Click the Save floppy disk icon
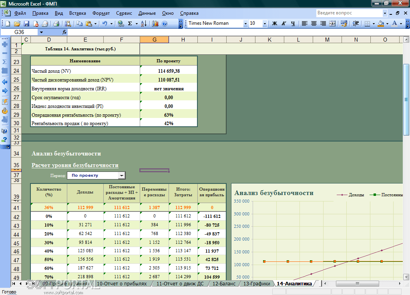The height and width of the screenshot is (295, 410). [26, 24]
